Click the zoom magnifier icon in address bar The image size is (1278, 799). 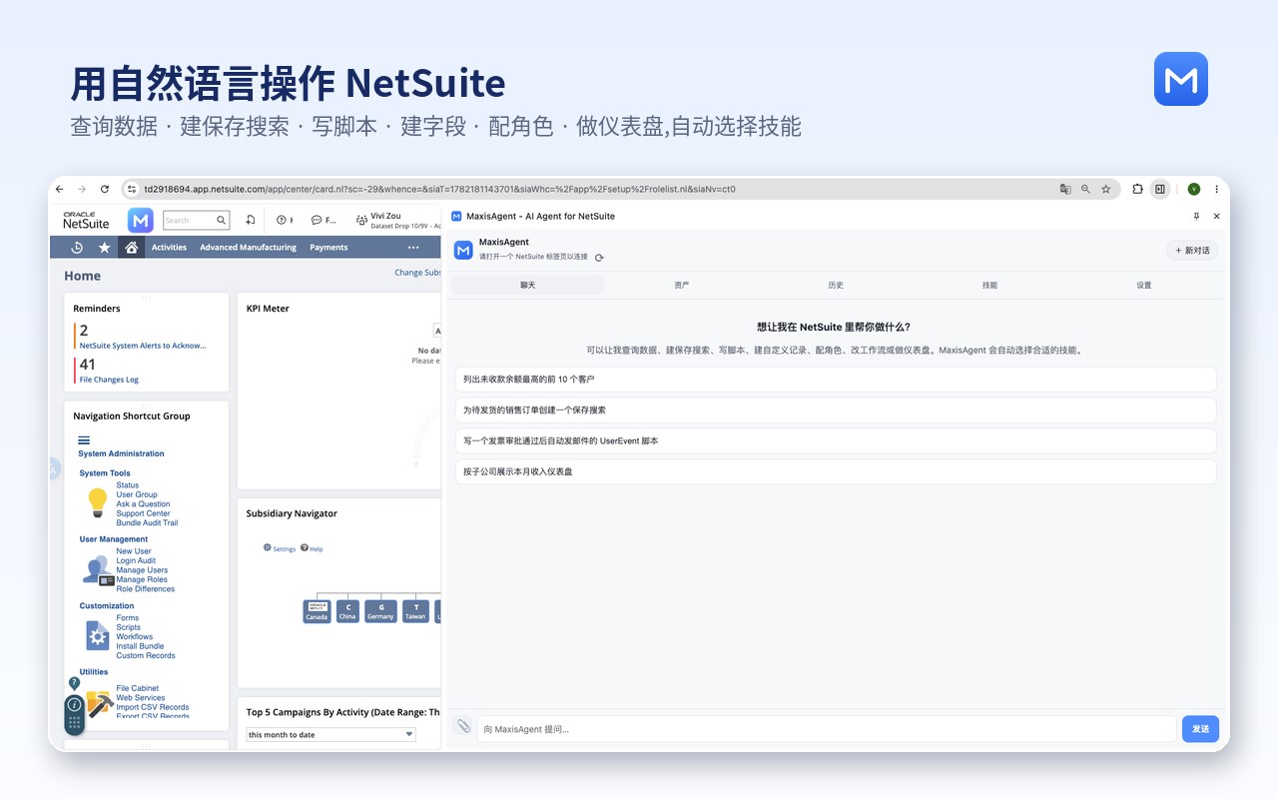click(1085, 189)
